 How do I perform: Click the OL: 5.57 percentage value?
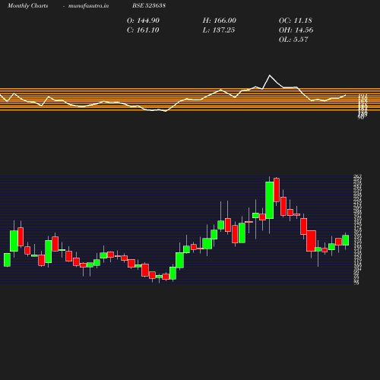click(293, 40)
